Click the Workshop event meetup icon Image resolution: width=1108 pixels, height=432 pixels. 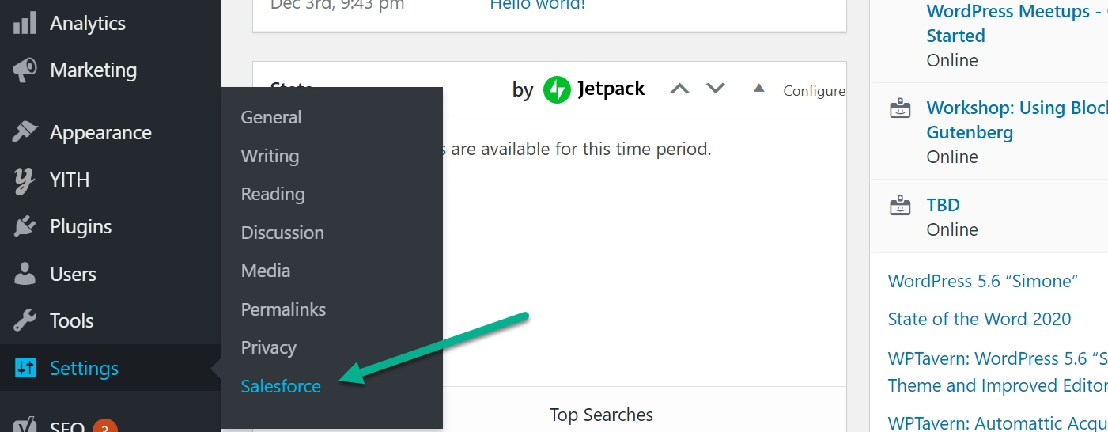coord(899,109)
